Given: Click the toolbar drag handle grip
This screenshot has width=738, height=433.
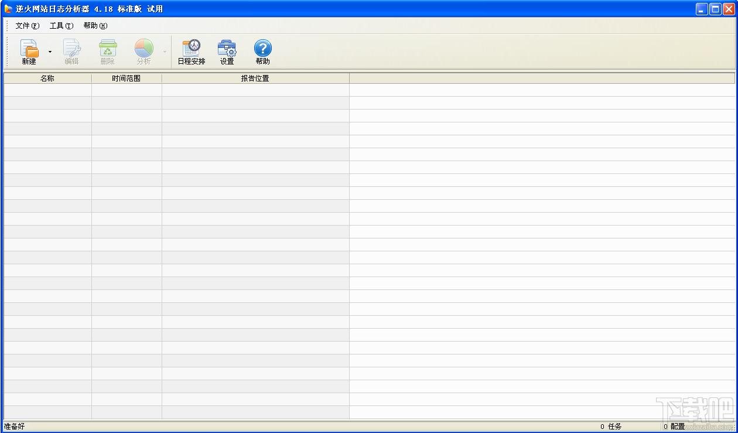Looking at the screenshot, I should (x=7, y=52).
